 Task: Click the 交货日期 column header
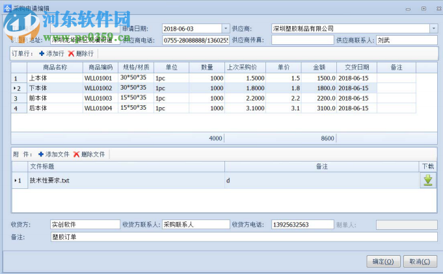[357, 68]
